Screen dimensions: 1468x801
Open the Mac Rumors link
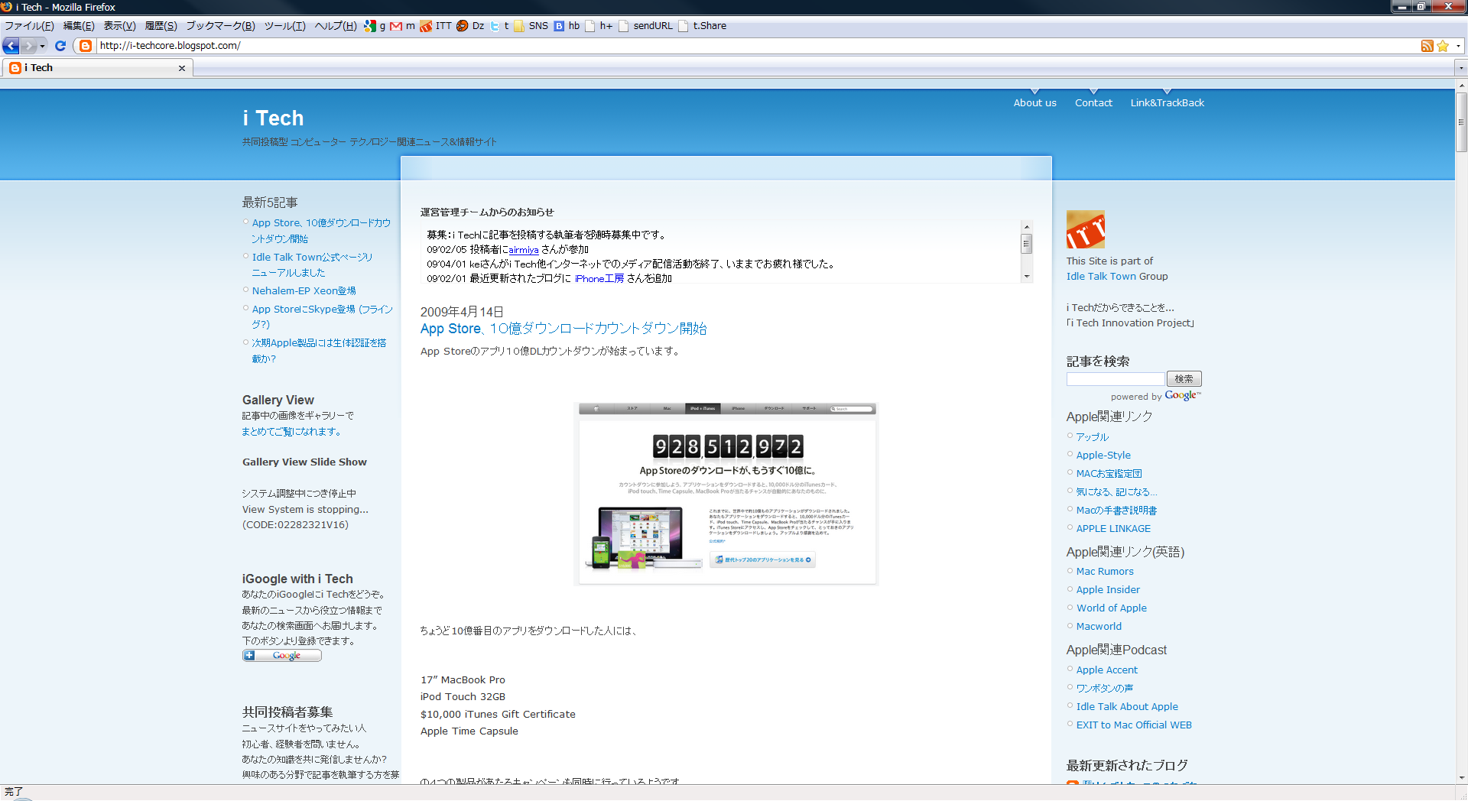(1105, 572)
